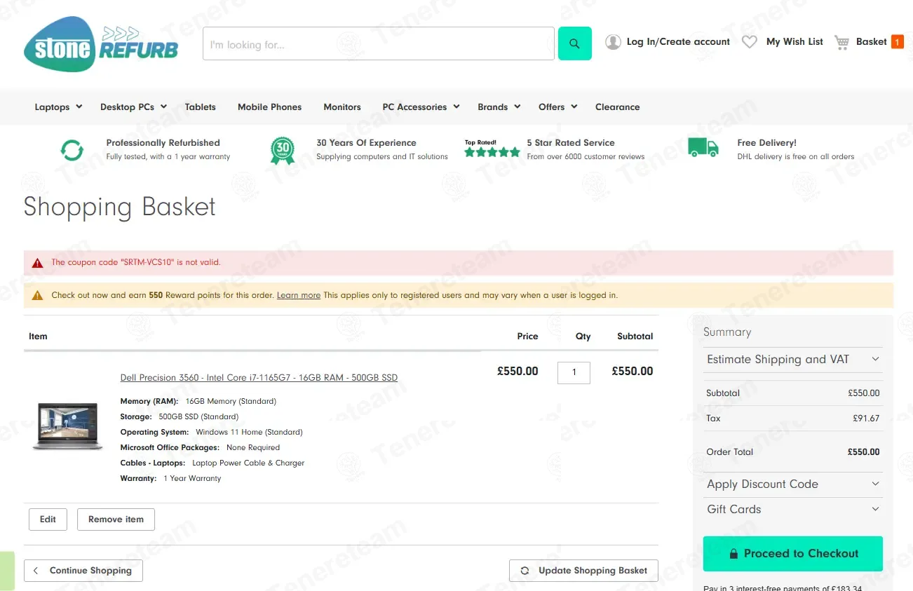Click the Stone Refurb logo
913x591 pixels.
point(101,44)
